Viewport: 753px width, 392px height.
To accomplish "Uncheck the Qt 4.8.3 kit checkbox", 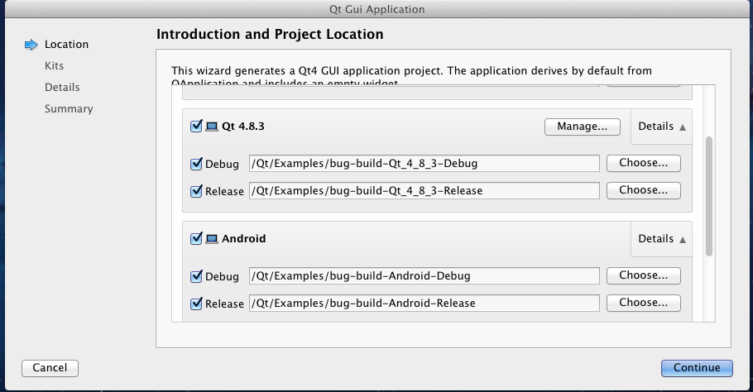I will 196,127.
